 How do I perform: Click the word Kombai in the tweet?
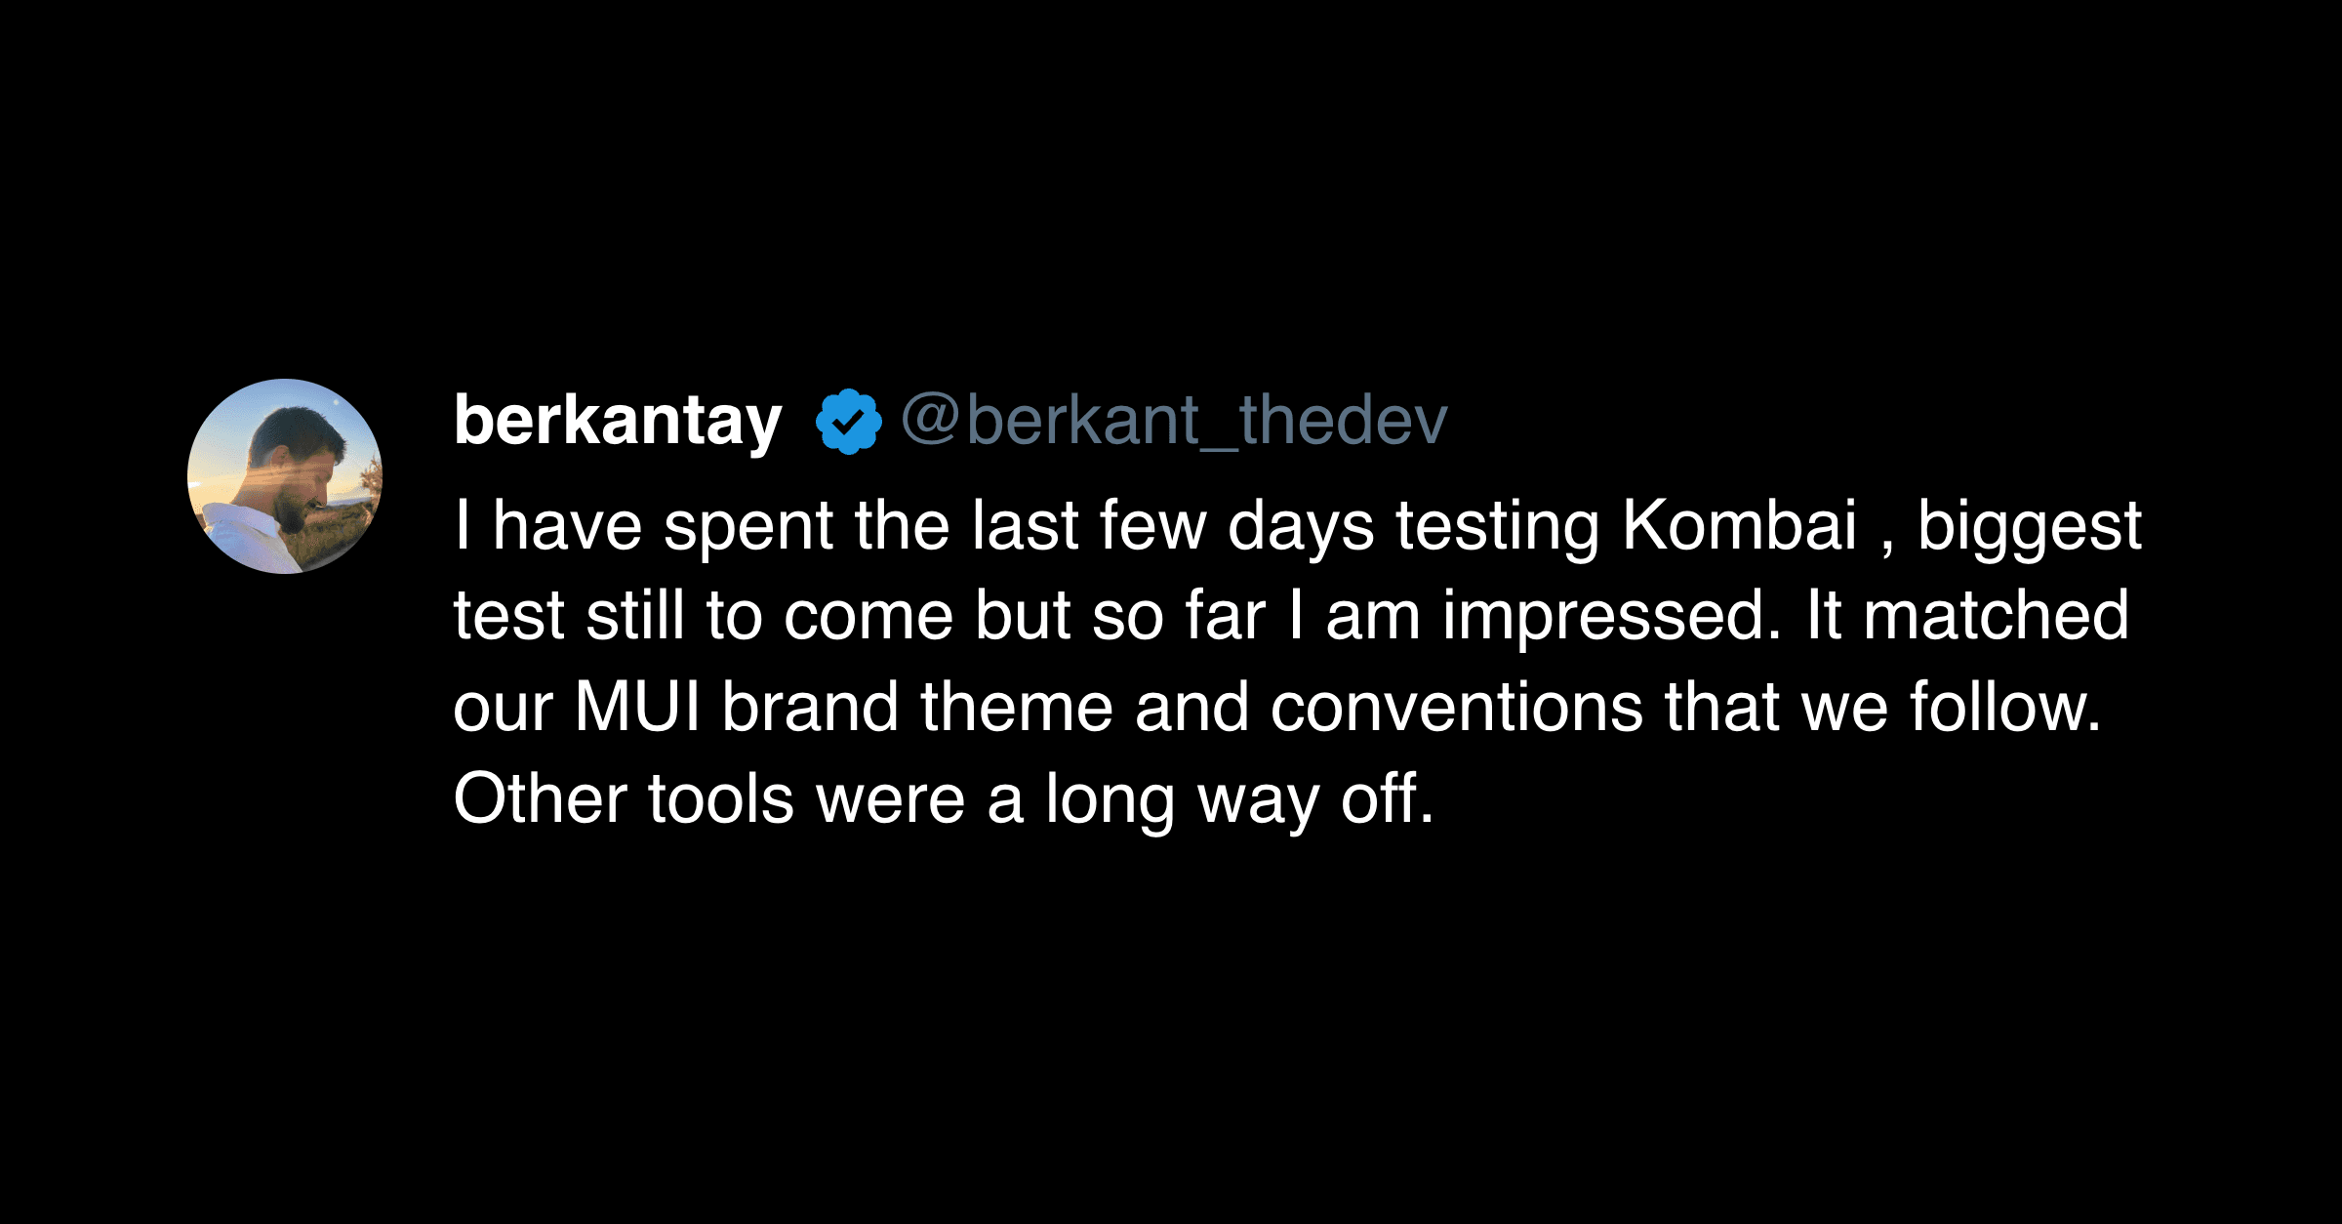click(x=1739, y=526)
